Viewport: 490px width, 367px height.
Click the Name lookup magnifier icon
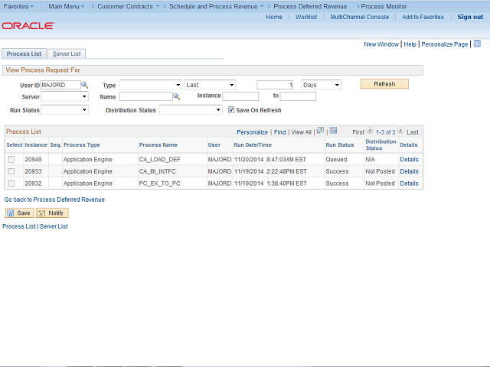[x=176, y=96]
